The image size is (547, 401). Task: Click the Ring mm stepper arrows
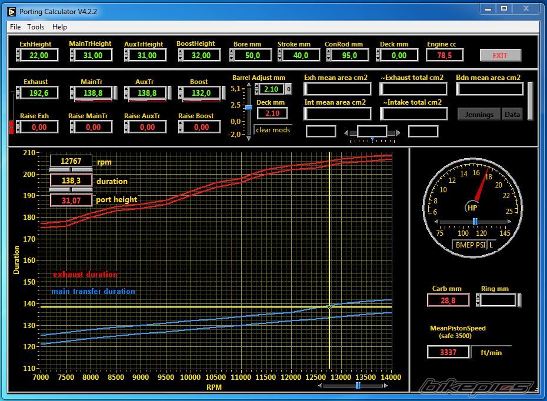(x=478, y=300)
